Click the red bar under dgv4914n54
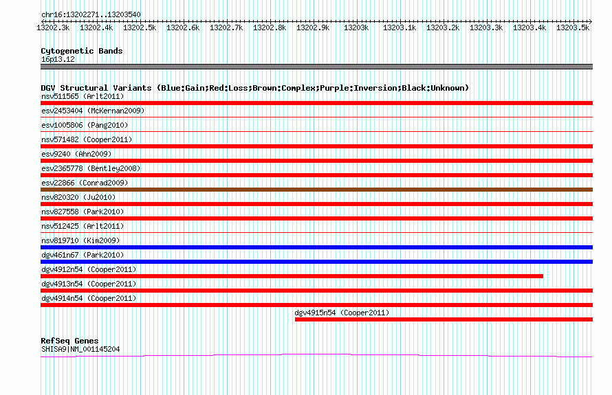The width and height of the screenshot is (612, 395). pyautogui.click(x=316, y=305)
